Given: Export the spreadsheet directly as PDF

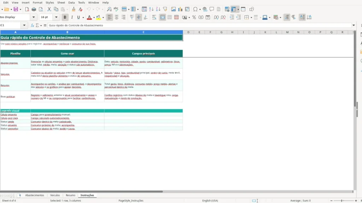Looking at the screenshot, I should tap(27, 9).
